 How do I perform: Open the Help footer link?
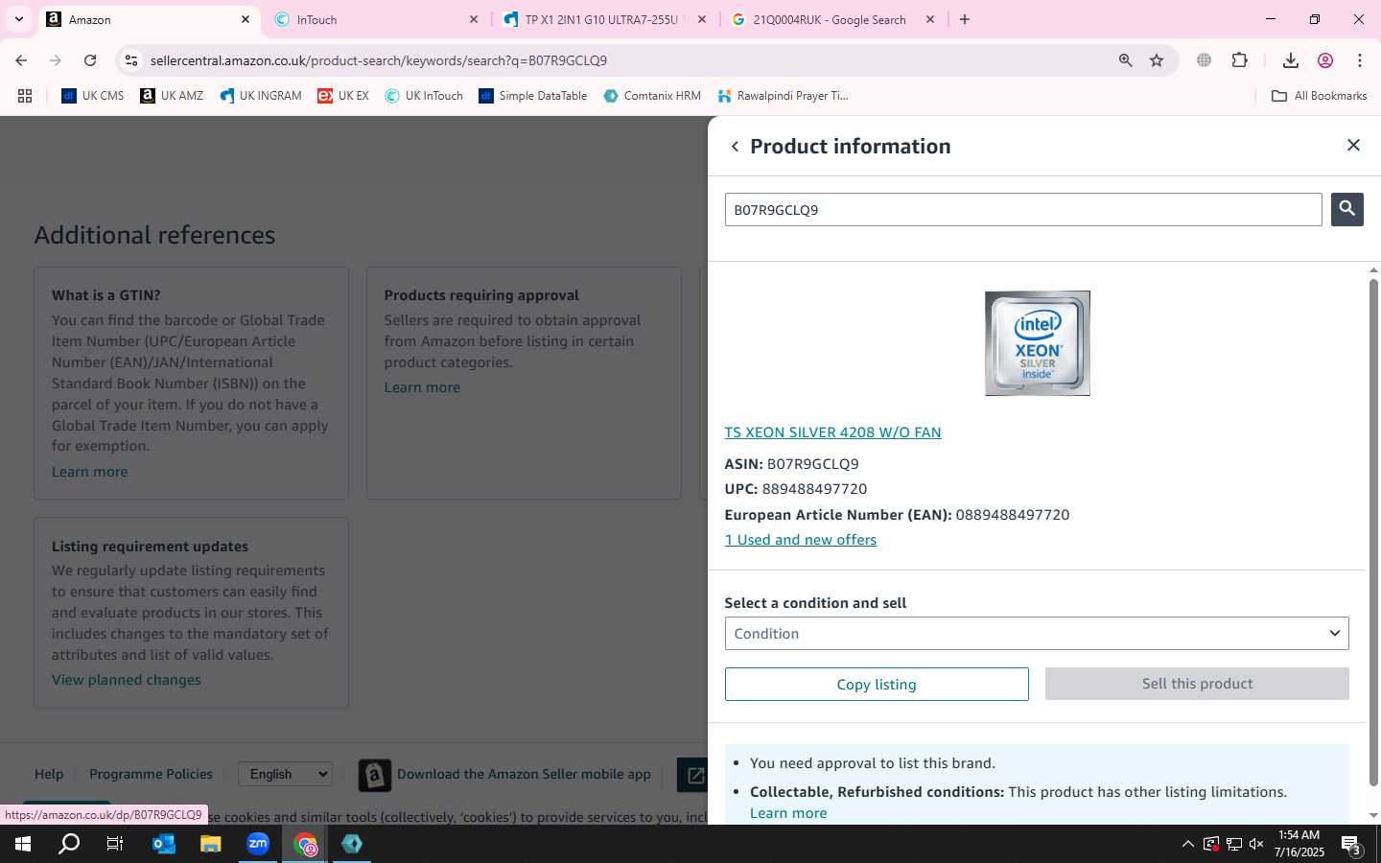[49, 774]
